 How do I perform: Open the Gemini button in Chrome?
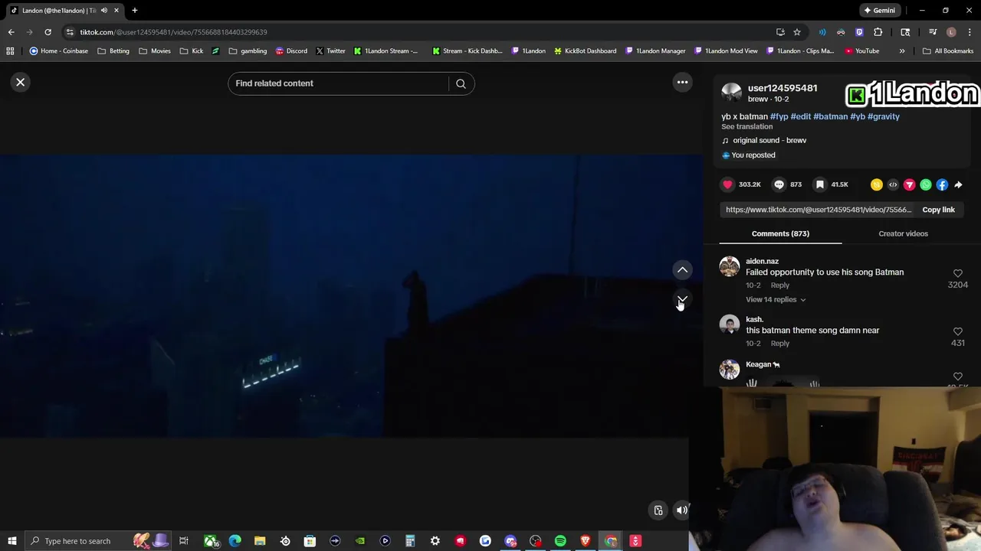tap(879, 11)
